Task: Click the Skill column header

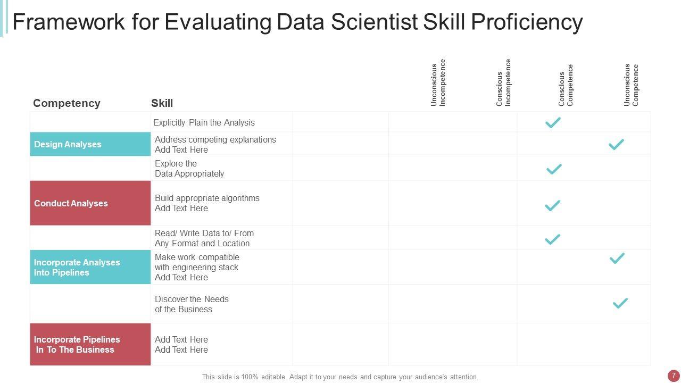Action: [x=162, y=103]
